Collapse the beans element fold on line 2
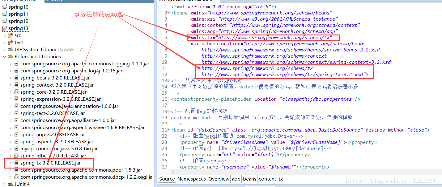This screenshot has height=187, width=442. [x=168, y=13]
